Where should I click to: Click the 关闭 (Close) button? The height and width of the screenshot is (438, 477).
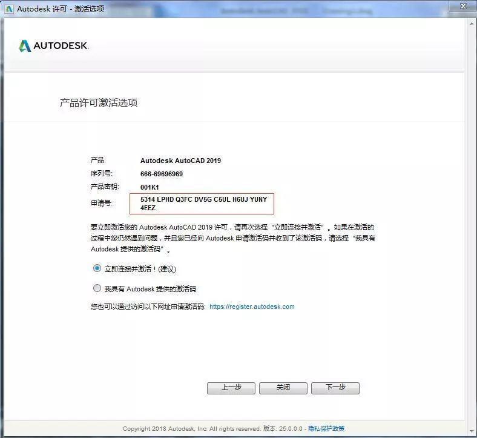pyautogui.click(x=283, y=388)
